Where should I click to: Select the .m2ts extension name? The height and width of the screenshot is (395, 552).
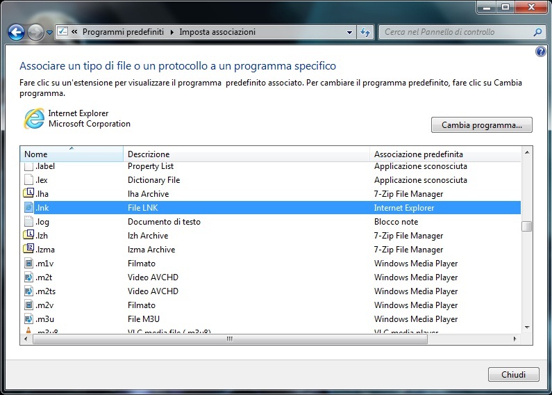45,291
